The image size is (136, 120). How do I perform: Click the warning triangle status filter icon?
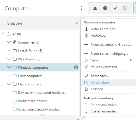pyautogui.click(x=95, y=8)
